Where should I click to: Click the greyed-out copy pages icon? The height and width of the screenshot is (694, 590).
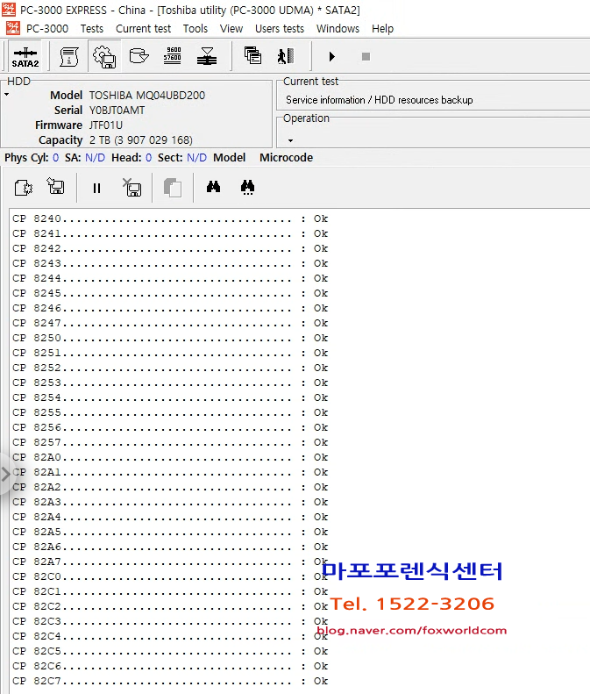[173, 188]
